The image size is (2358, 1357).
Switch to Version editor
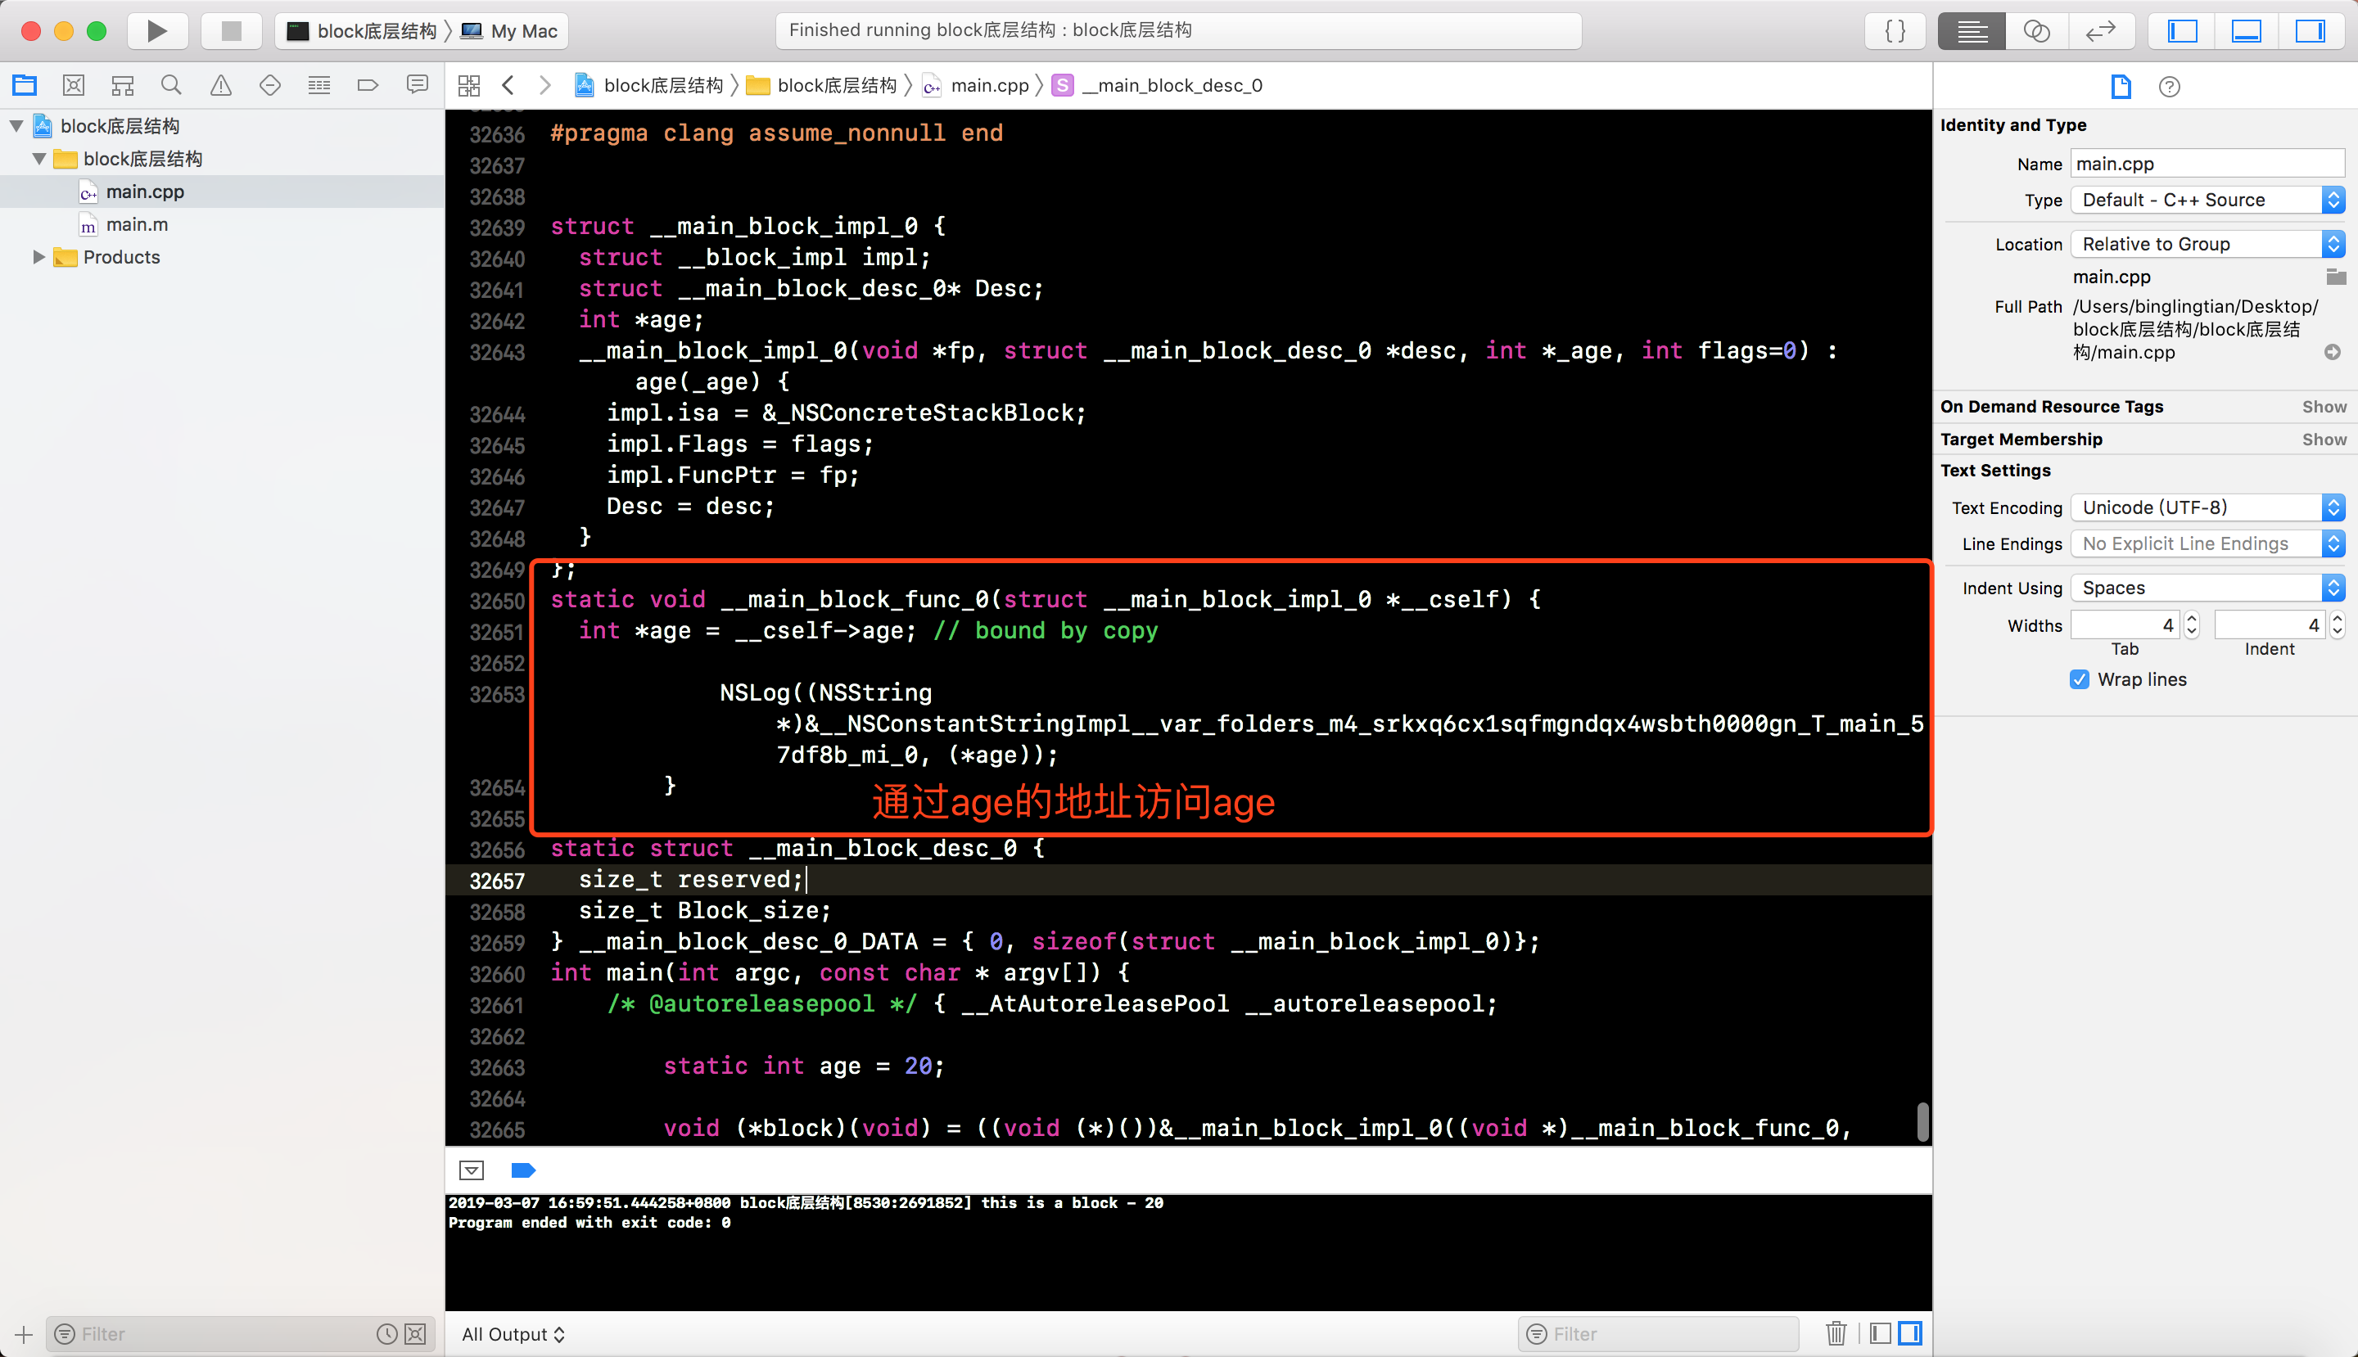coord(2100,31)
